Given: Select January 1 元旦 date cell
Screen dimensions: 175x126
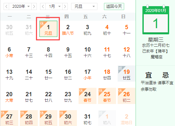Looking at the screenshot, I should point(48,29).
